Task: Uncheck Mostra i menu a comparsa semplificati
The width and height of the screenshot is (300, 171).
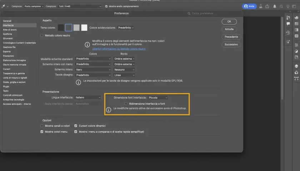Action: [x=76, y=132]
